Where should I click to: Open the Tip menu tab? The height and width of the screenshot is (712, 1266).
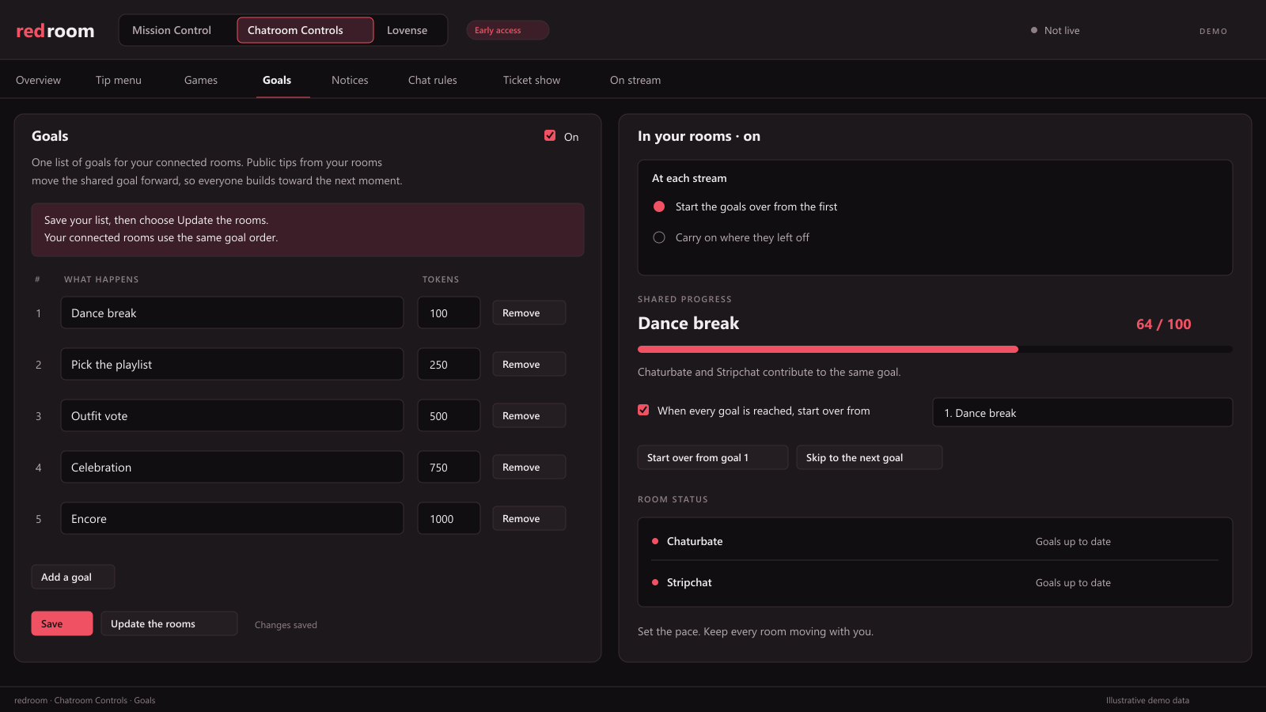tap(119, 80)
